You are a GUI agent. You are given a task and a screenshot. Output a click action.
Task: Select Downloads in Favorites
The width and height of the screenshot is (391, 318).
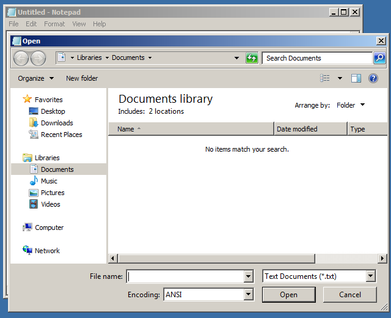(x=57, y=123)
